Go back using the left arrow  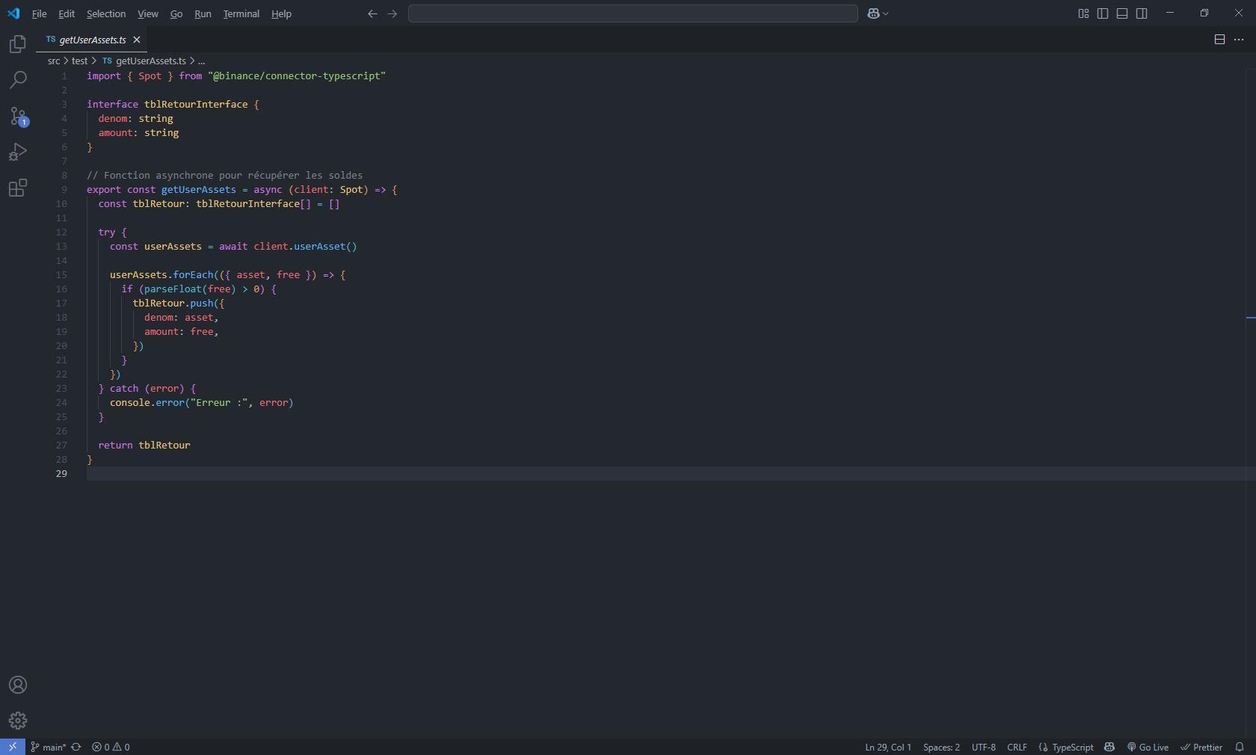(372, 13)
